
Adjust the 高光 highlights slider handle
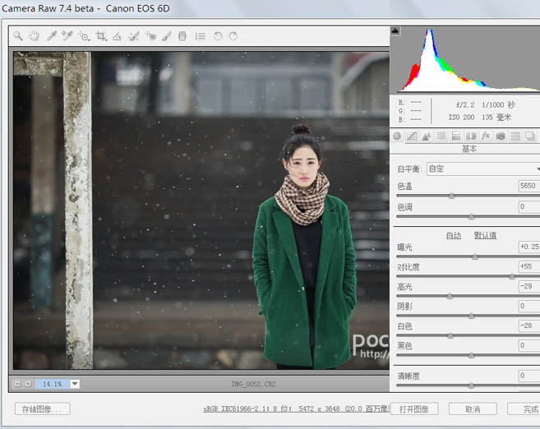(450, 296)
